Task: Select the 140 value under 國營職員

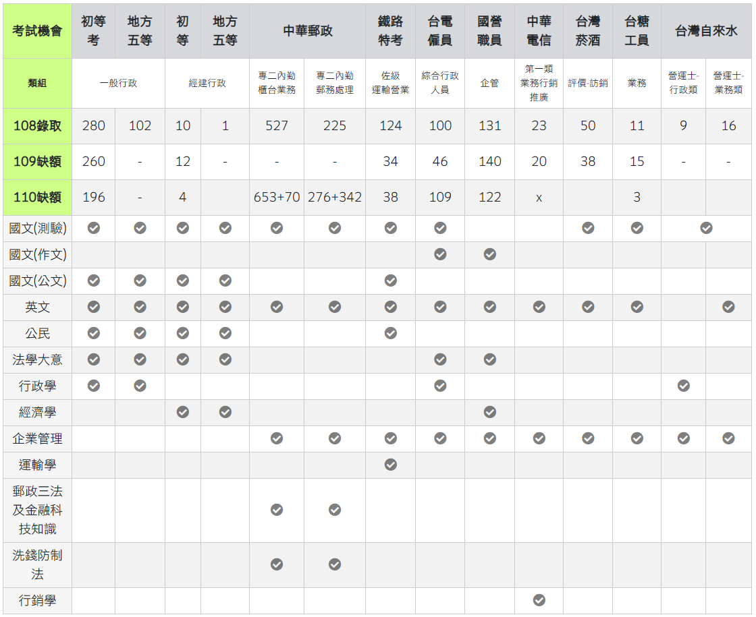Action: (490, 161)
